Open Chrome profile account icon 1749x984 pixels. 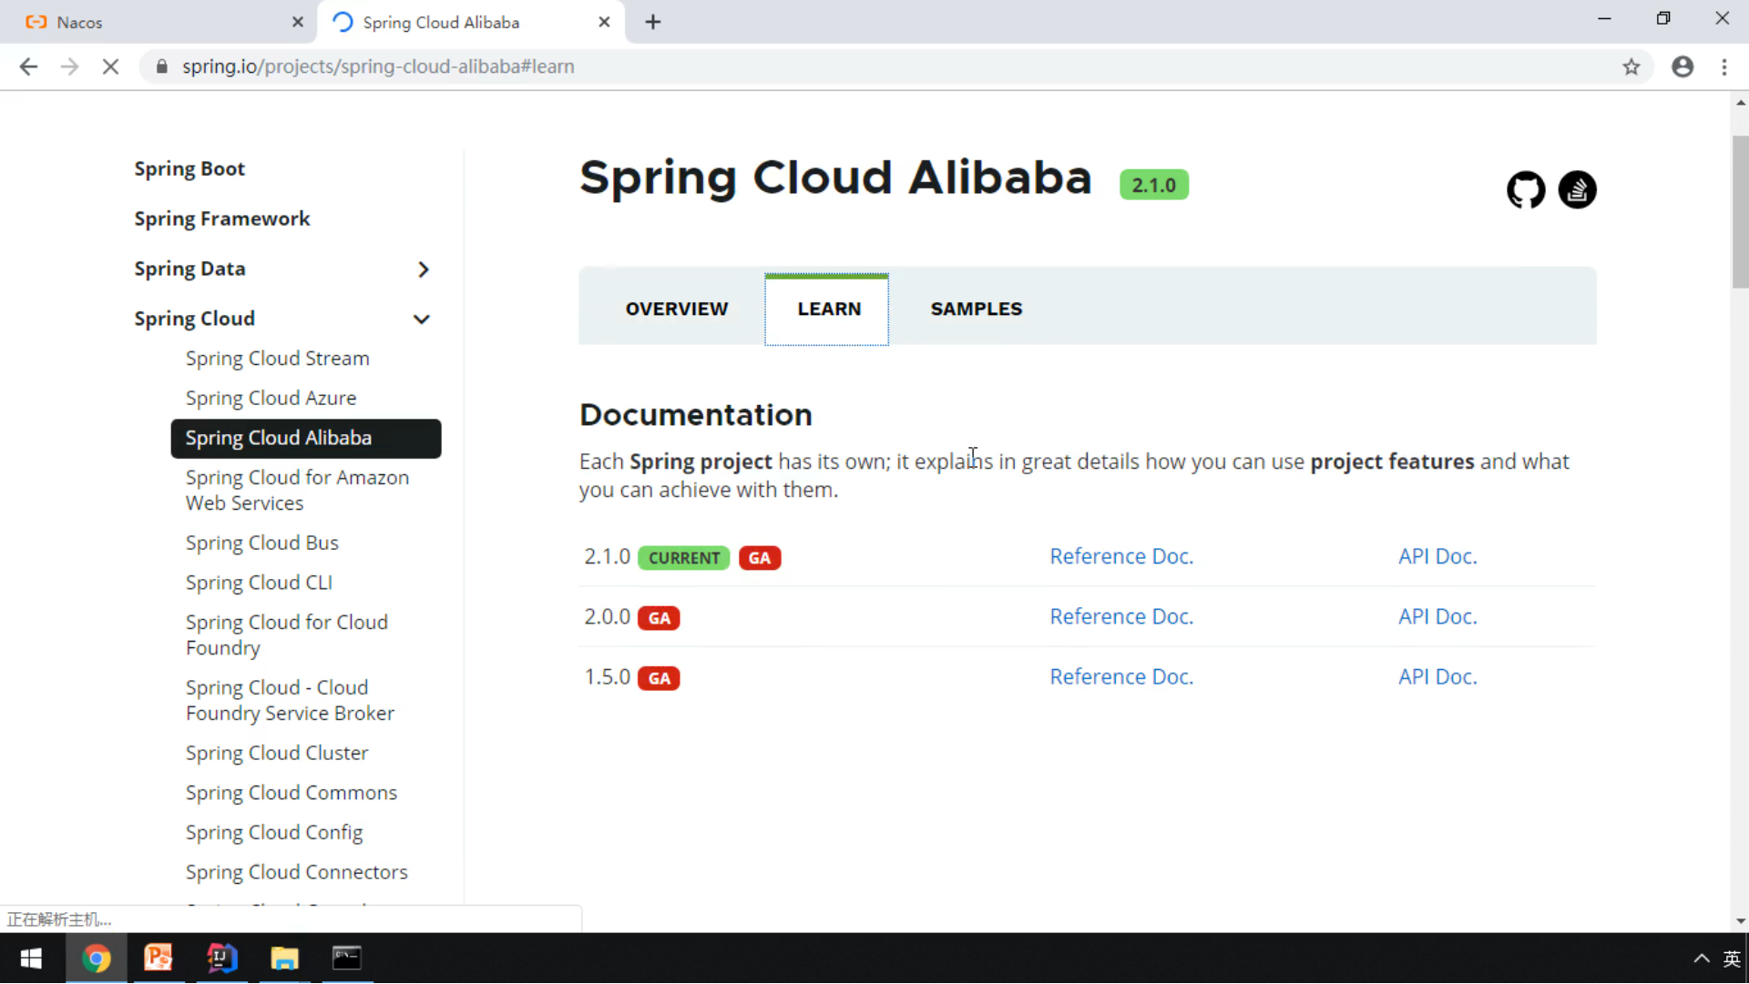1683,66
